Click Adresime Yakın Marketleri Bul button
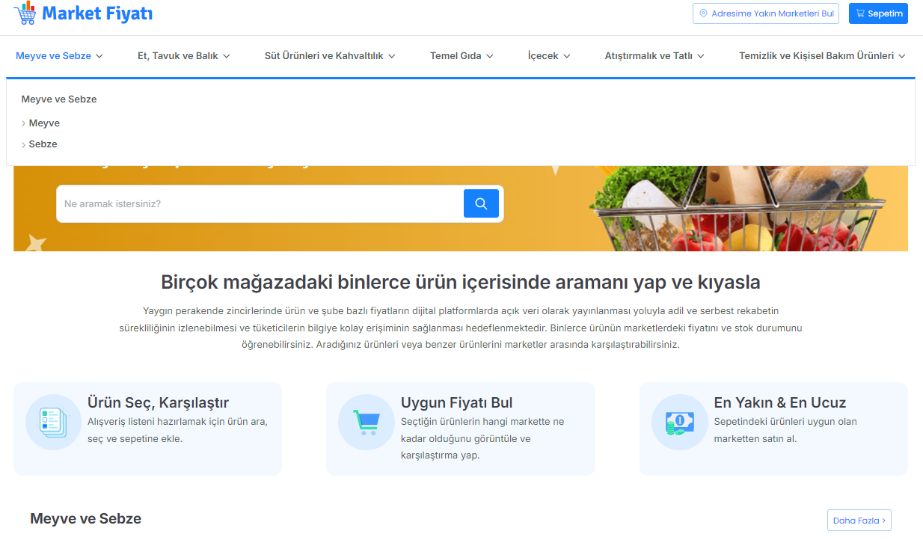 [x=766, y=13]
